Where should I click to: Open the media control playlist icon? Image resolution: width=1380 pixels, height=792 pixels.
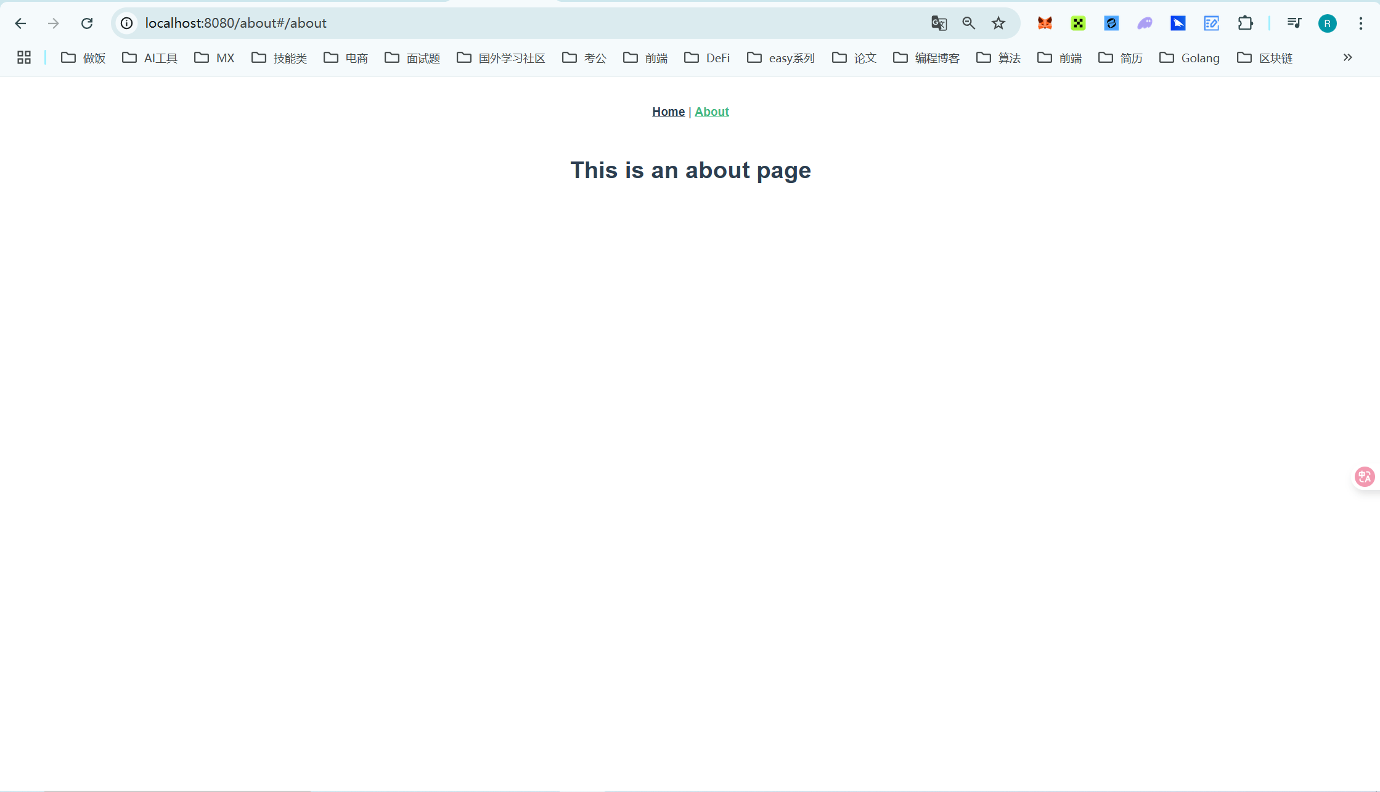pyautogui.click(x=1294, y=23)
